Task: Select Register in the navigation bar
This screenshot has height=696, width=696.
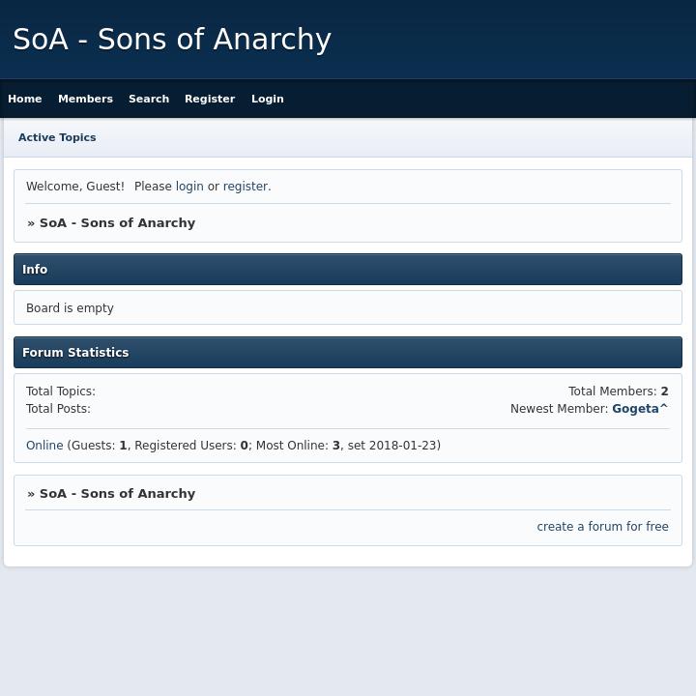Action: [x=210, y=99]
